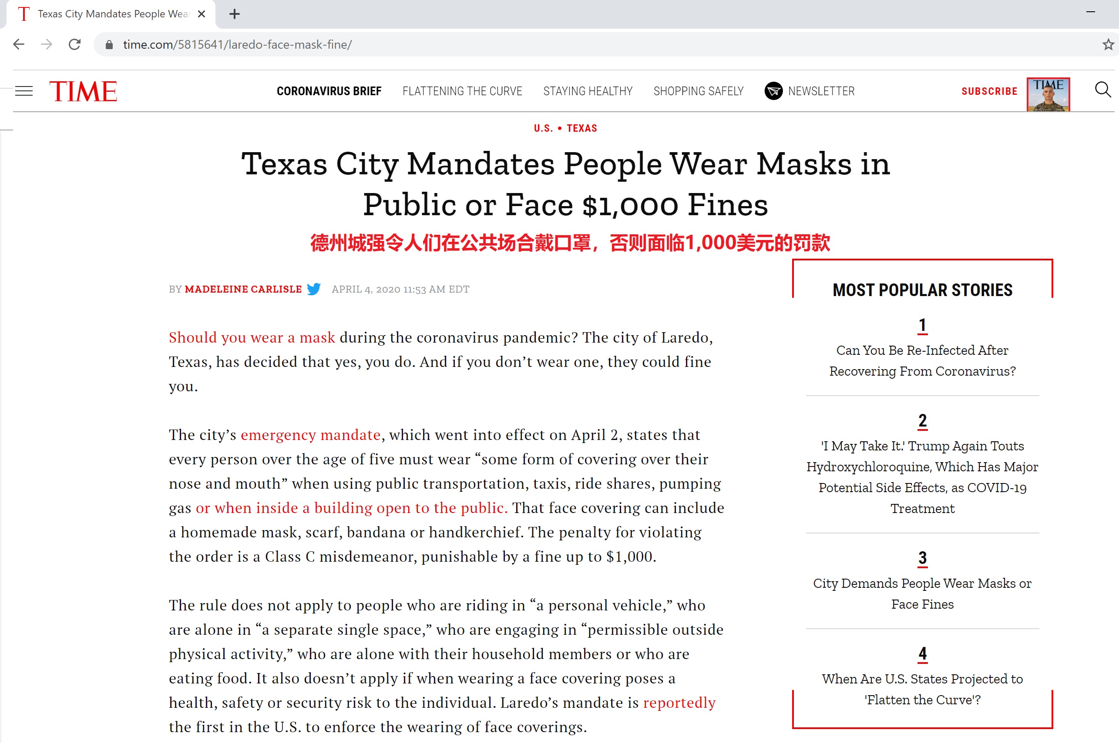Select Staying Healthy nav item
The width and height of the screenshot is (1119, 743).
click(588, 91)
